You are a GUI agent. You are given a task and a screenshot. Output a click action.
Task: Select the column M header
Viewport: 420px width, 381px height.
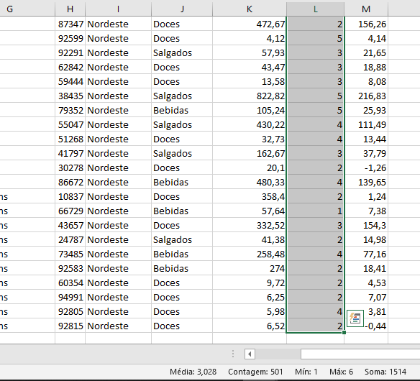(x=366, y=9)
